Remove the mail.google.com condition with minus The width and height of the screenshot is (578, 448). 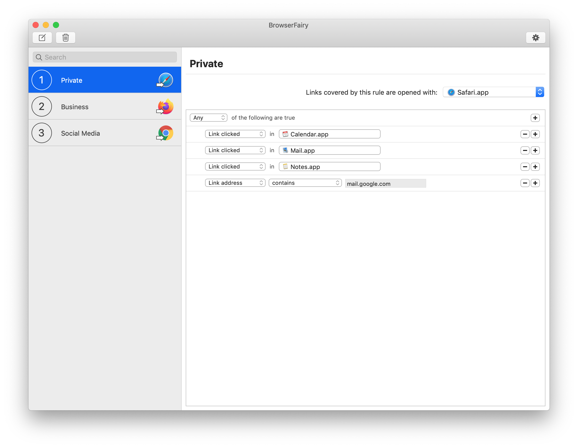[x=525, y=183]
